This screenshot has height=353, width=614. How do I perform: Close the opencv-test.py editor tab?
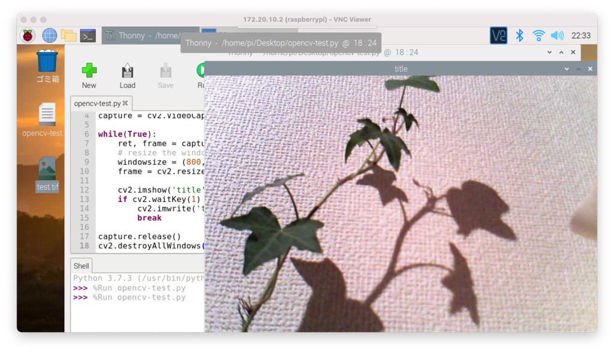[x=125, y=103]
